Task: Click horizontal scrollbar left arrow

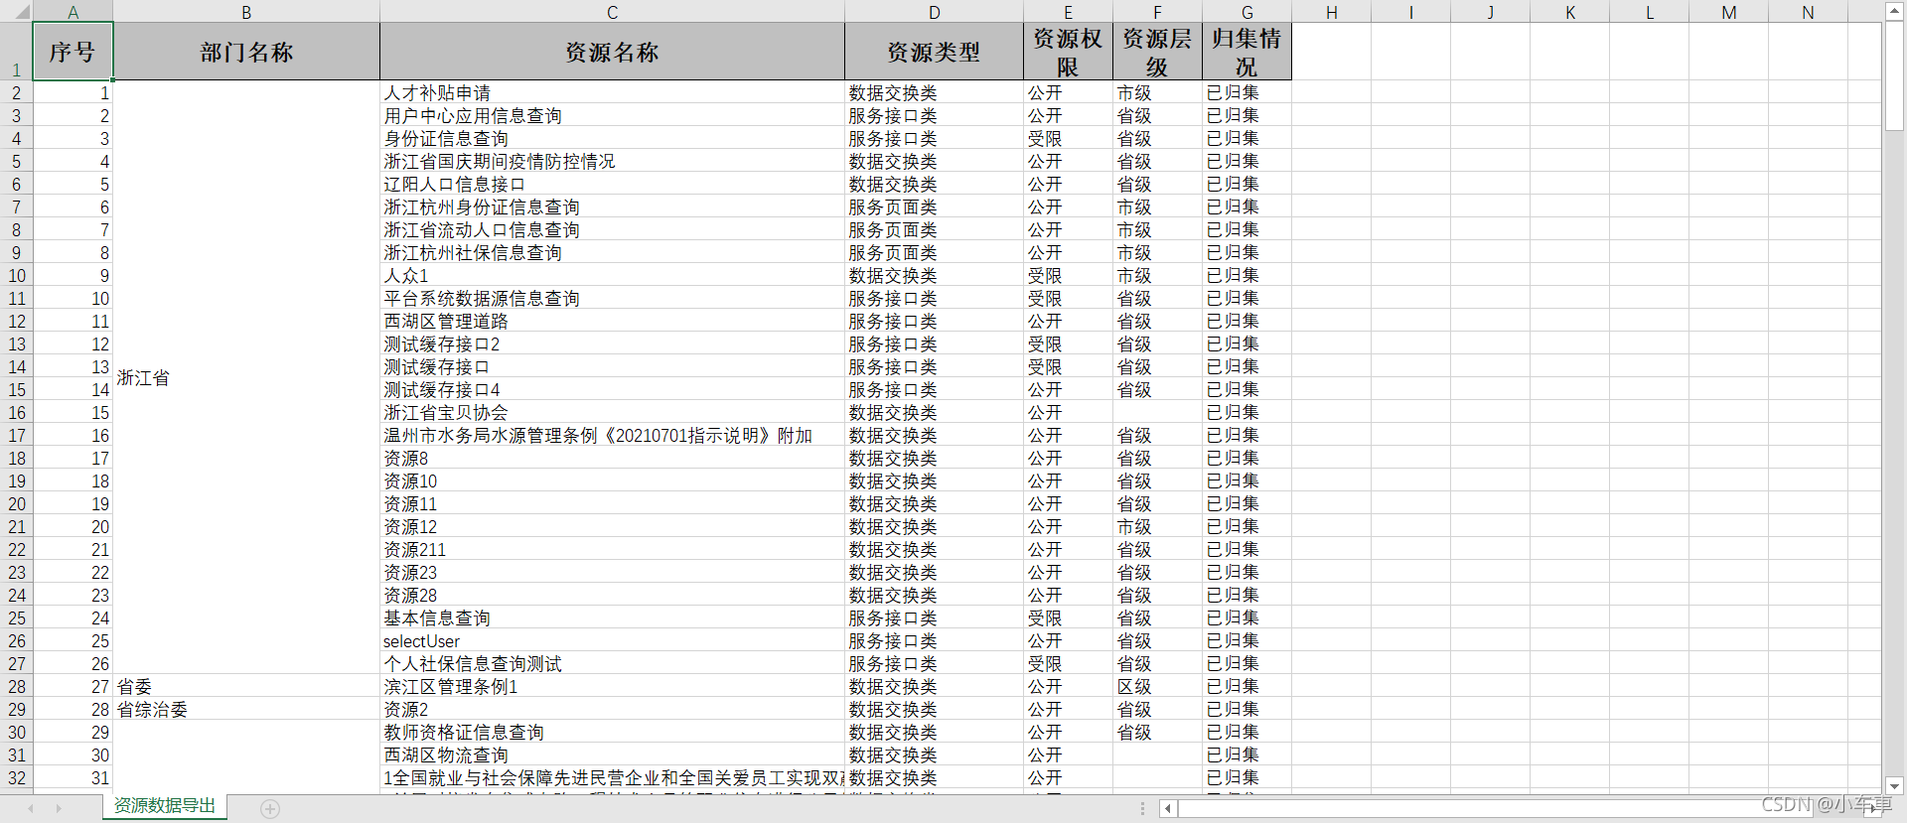Action: 1169,808
